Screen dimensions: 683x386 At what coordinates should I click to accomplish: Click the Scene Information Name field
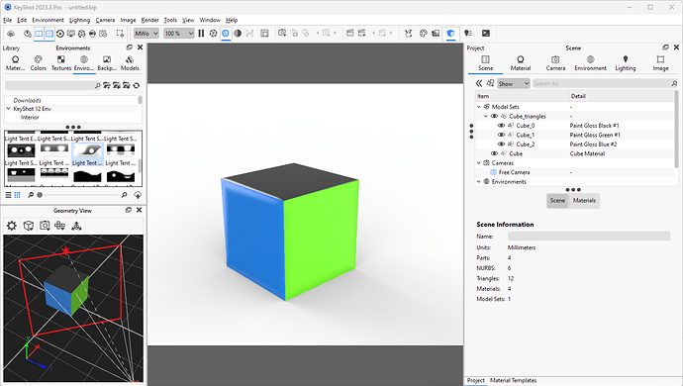coord(589,237)
